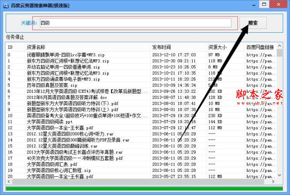This screenshot has width=290, height=195.
Task: Click size cell 230 KB
Action: click(x=215, y=116)
